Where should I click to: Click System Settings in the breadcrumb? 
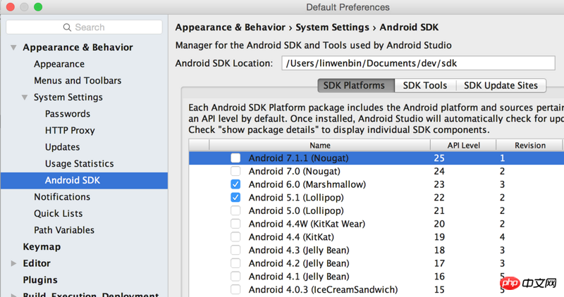click(x=332, y=27)
